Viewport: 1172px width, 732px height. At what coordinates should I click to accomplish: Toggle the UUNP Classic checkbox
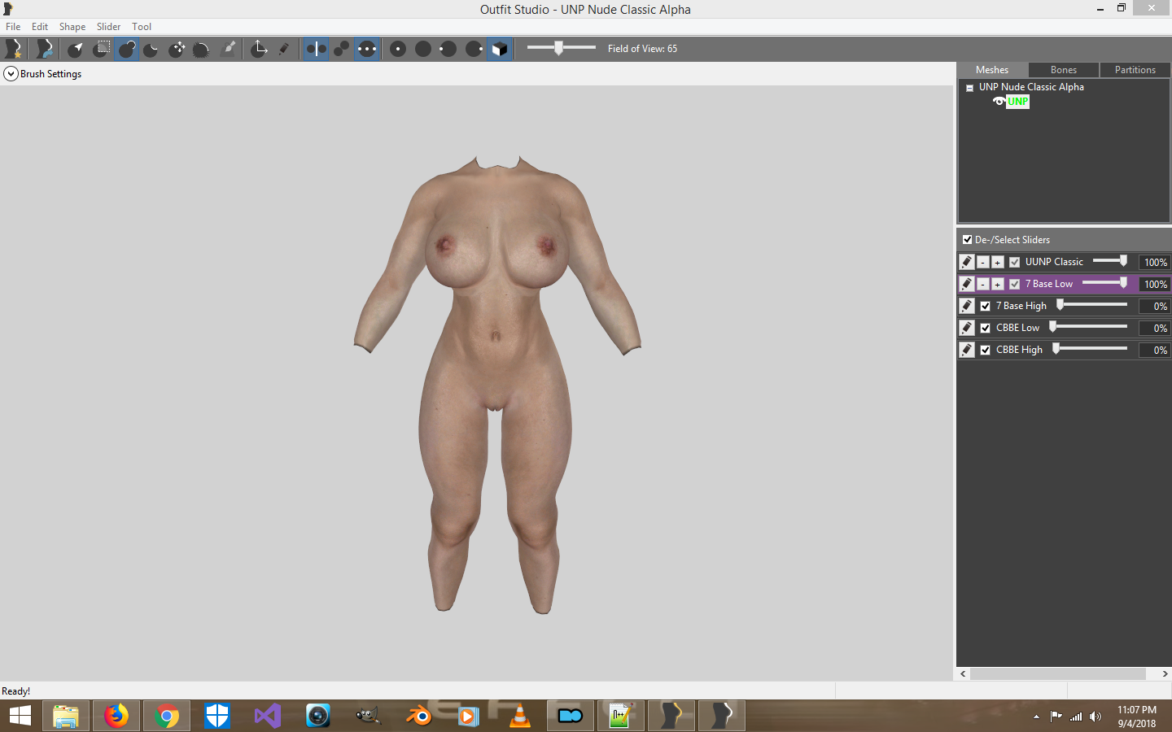point(1014,263)
